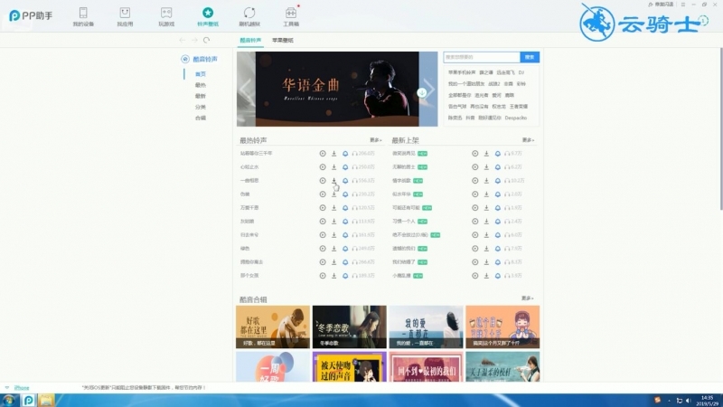The width and height of the screenshot is (723, 407).
Task: Open the 找应用 section
Action: 125,17
